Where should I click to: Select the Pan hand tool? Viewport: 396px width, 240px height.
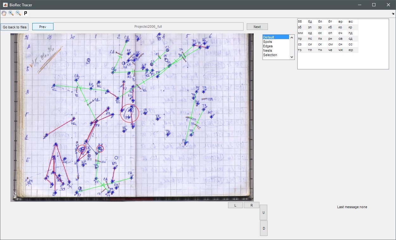tap(4, 13)
